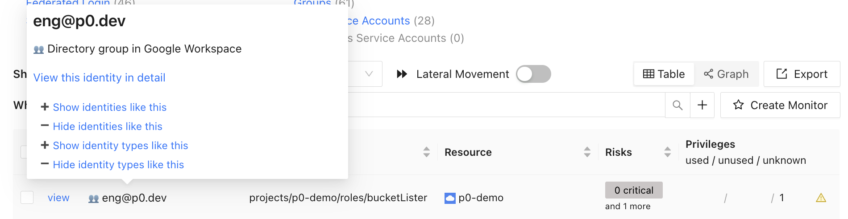Screen dimensions: 848x219
Task: Sort by the Resource column arrows
Action: [587, 152]
